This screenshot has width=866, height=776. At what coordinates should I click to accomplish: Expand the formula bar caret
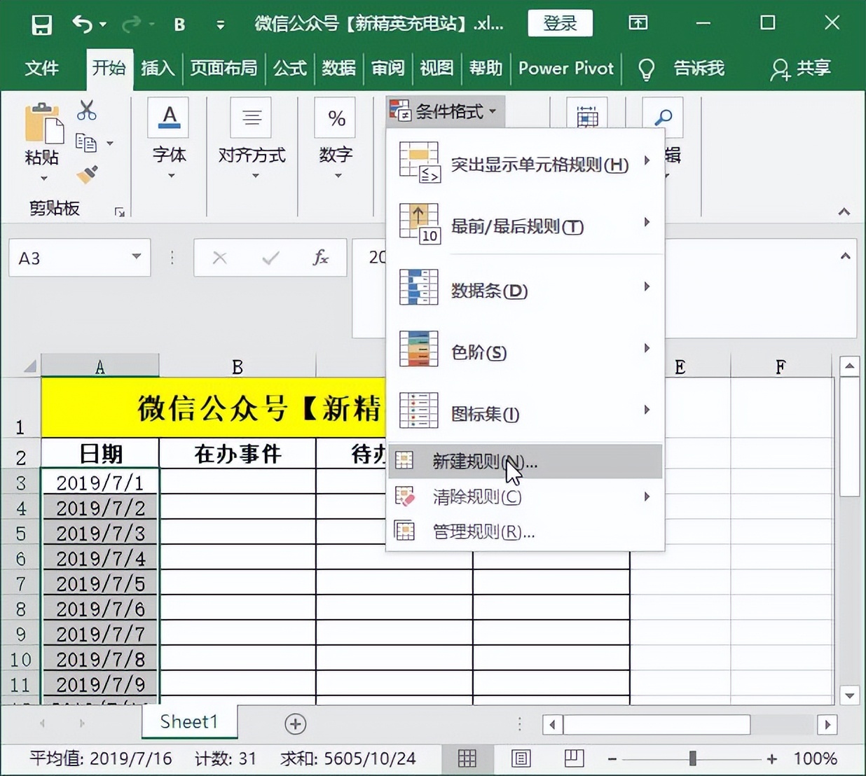click(x=845, y=256)
